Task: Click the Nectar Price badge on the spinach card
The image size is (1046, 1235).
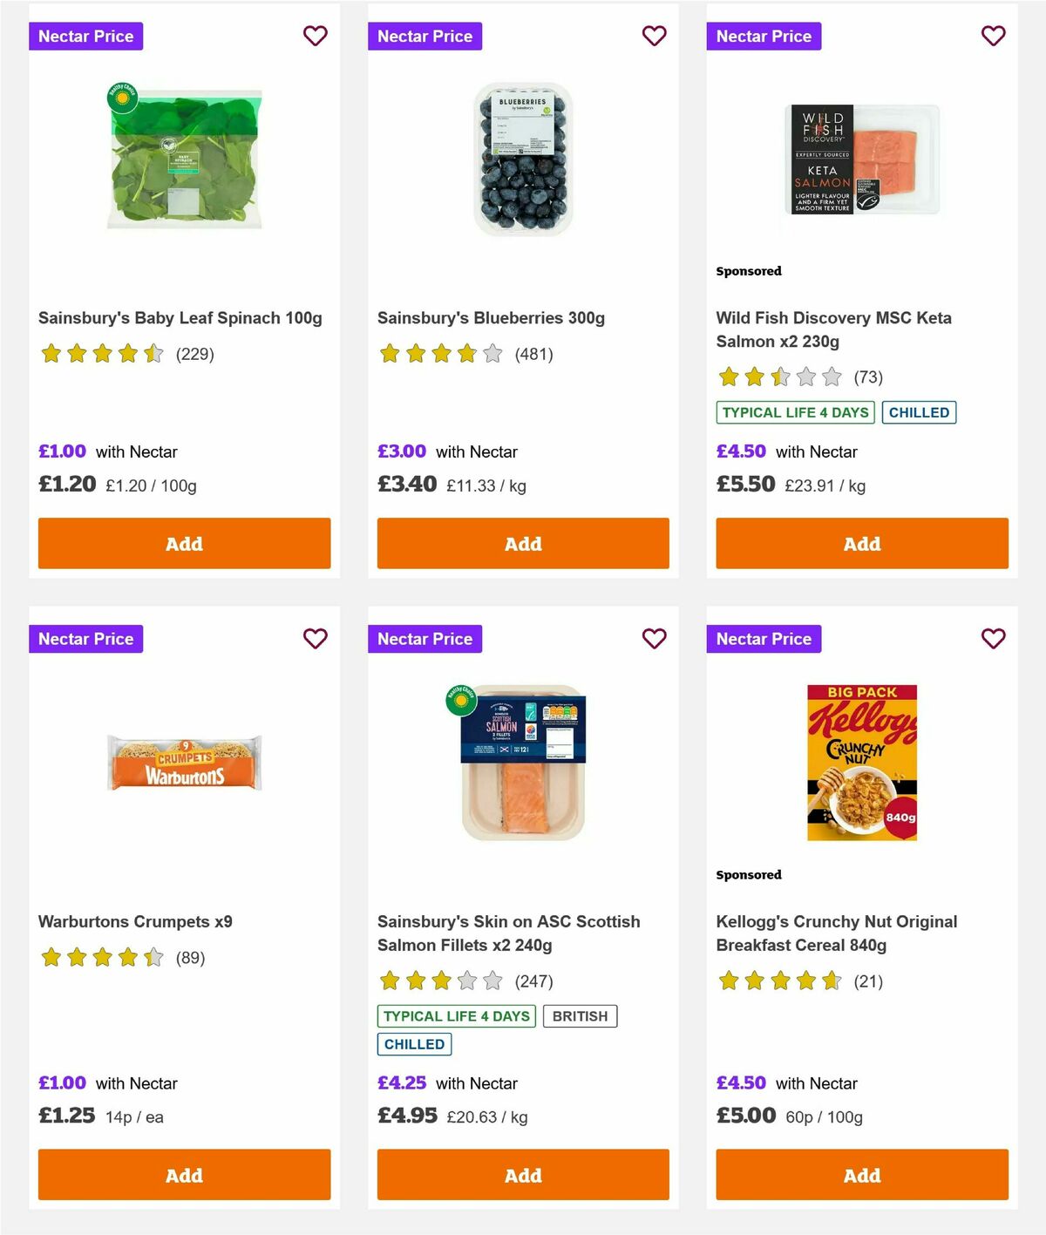Action: coord(86,36)
